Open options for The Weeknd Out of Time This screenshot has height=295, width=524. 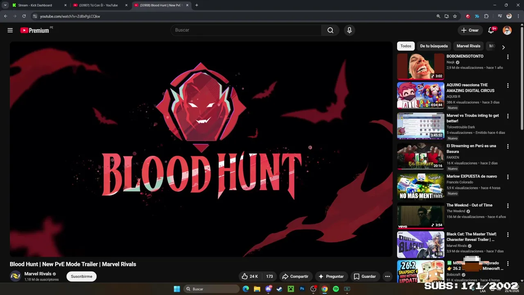(508, 206)
